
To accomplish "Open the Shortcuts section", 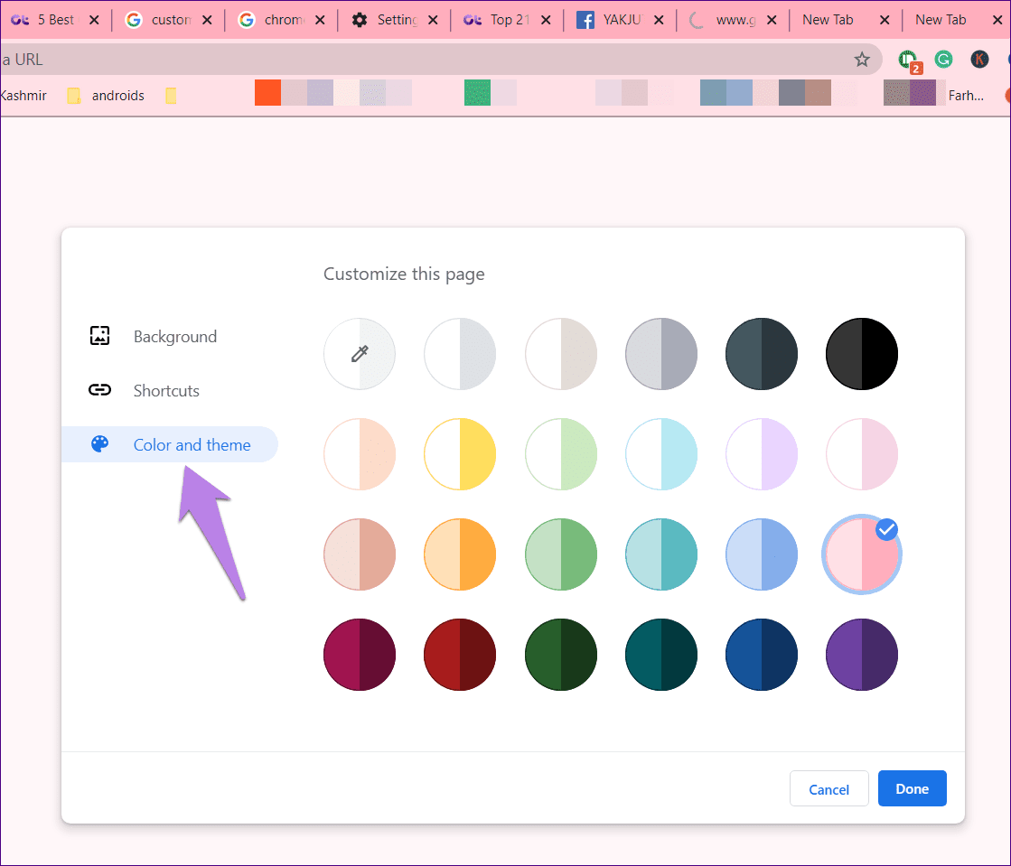I will coord(165,390).
